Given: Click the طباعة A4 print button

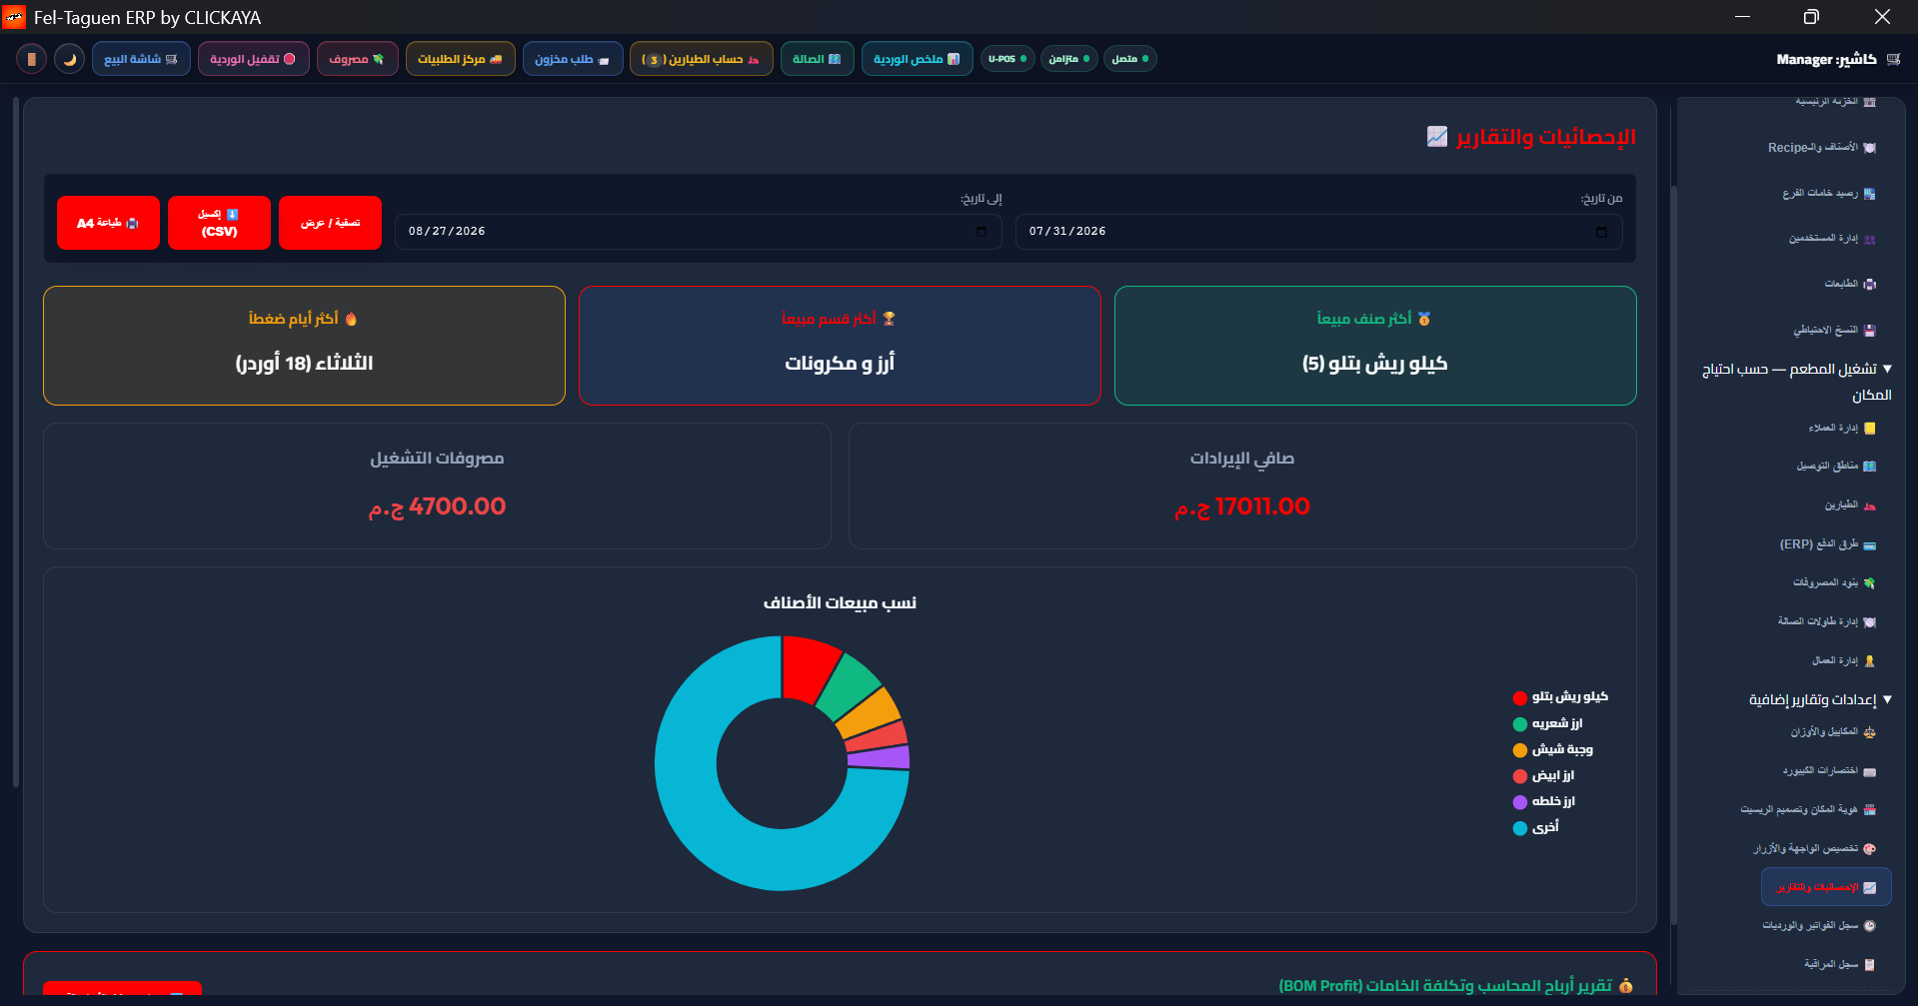Looking at the screenshot, I should click(108, 223).
